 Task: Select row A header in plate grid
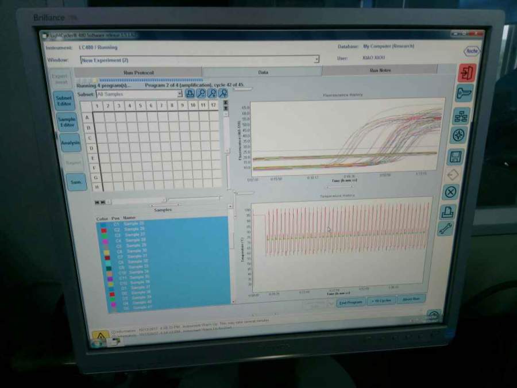(87, 117)
